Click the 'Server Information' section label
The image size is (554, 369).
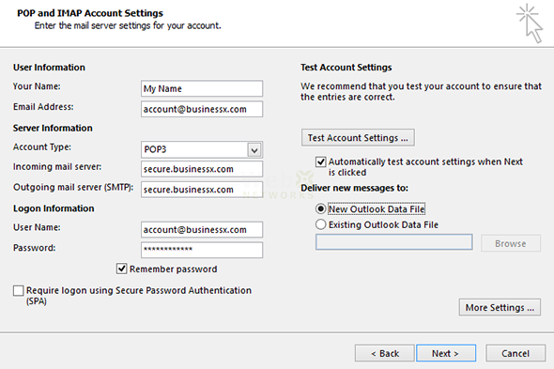[53, 128]
